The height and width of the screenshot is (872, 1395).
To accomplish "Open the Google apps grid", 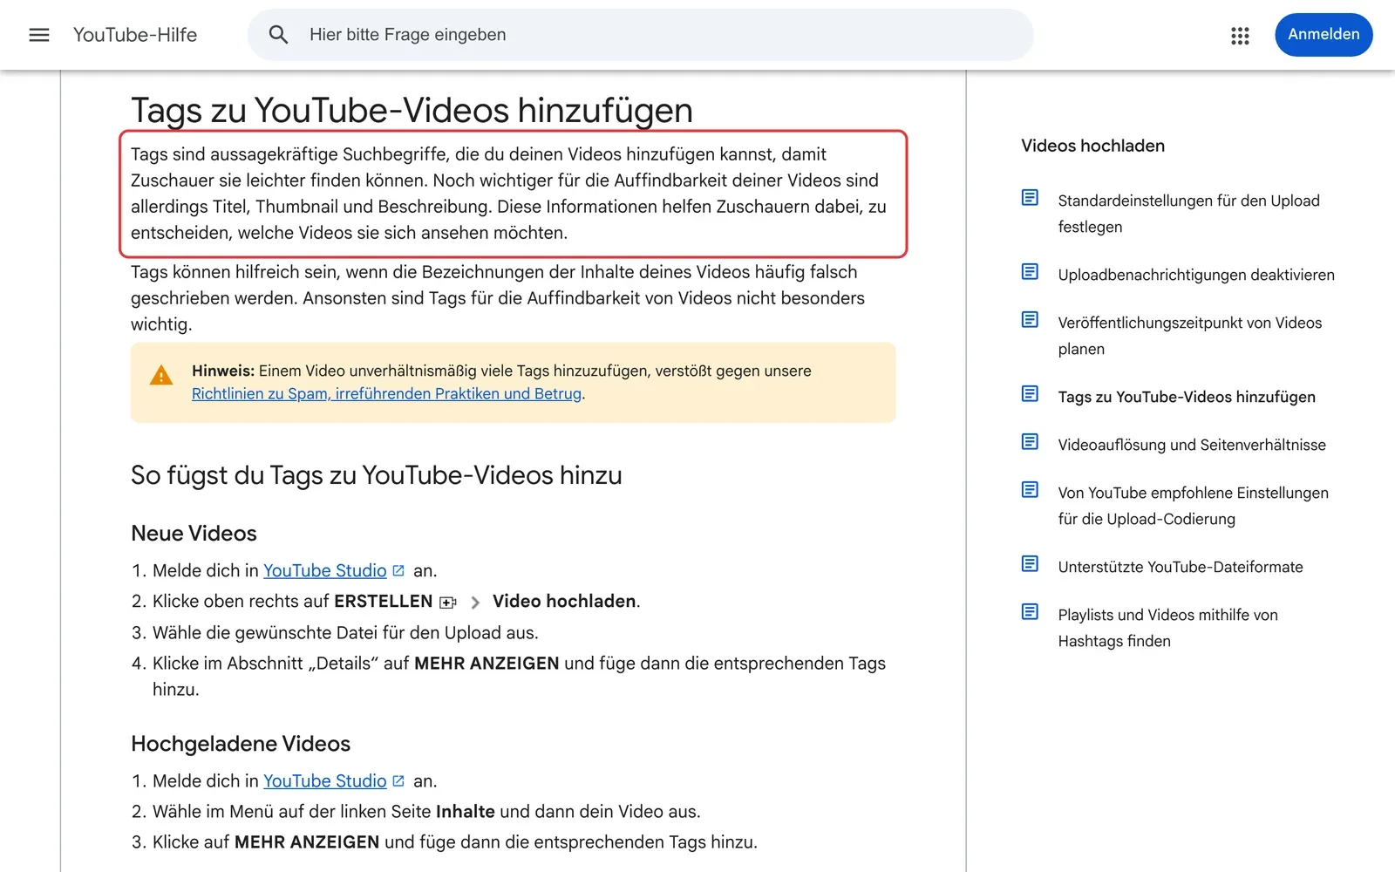I will [x=1240, y=35].
